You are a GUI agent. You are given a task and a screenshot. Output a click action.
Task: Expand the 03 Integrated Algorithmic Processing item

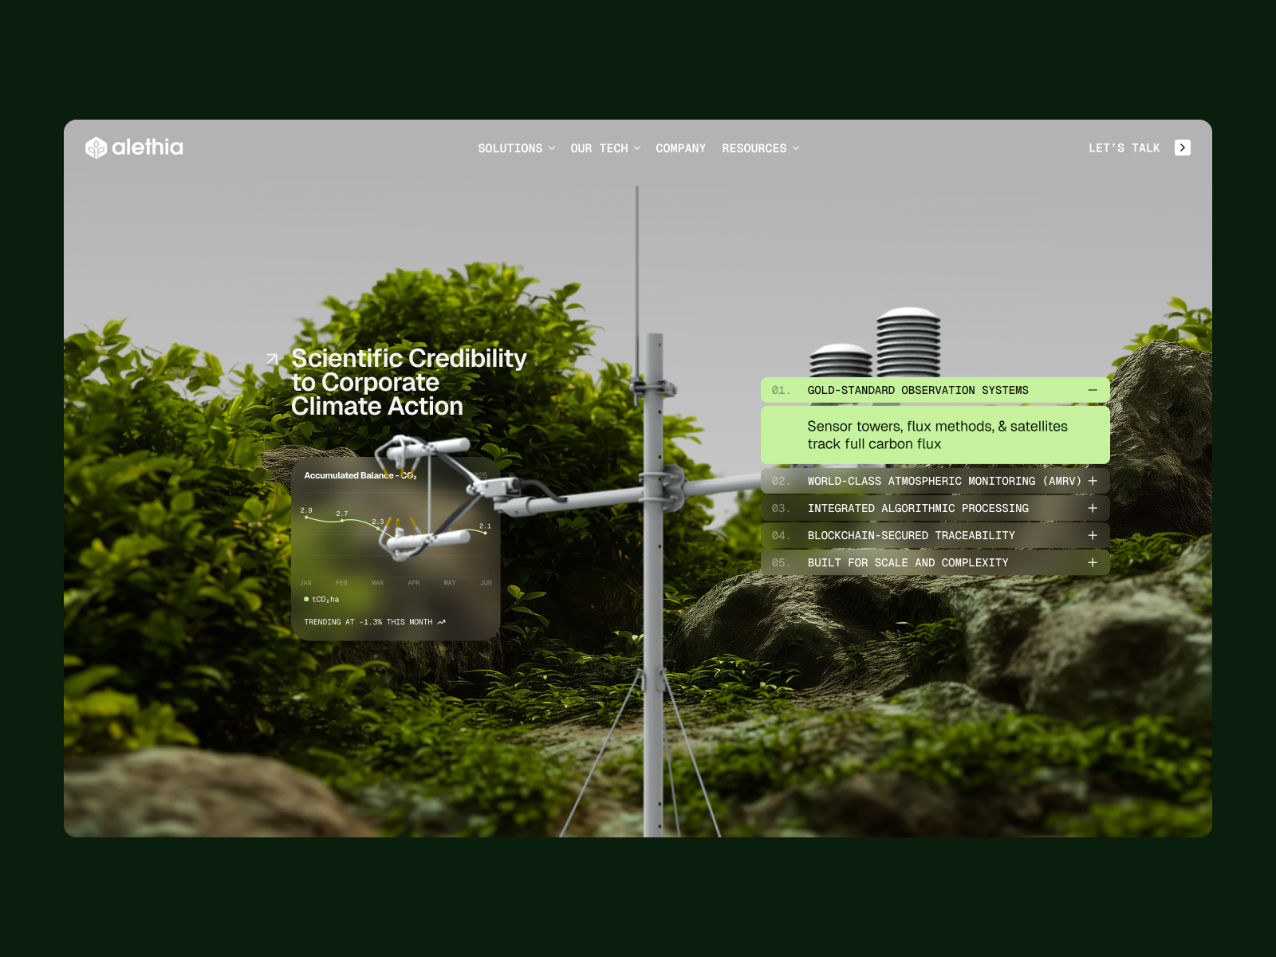(x=935, y=508)
